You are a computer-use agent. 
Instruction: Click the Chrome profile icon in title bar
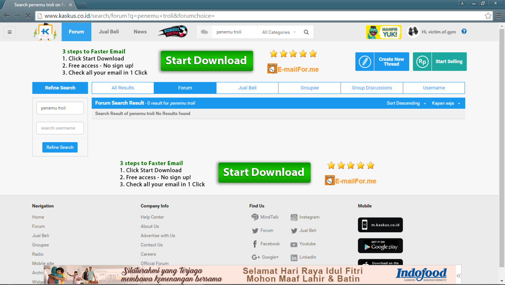coord(462,3)
